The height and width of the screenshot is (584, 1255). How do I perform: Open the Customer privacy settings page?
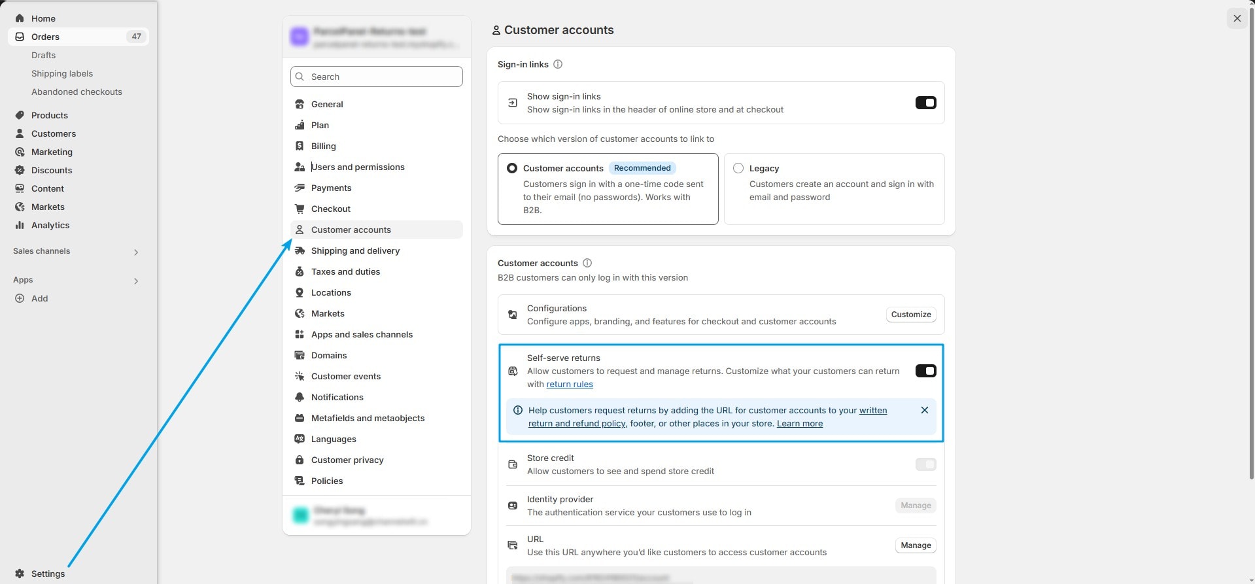347,460
